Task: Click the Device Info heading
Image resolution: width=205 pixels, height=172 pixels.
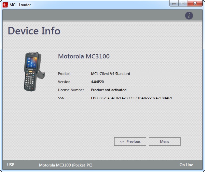Action: (34, 31)
